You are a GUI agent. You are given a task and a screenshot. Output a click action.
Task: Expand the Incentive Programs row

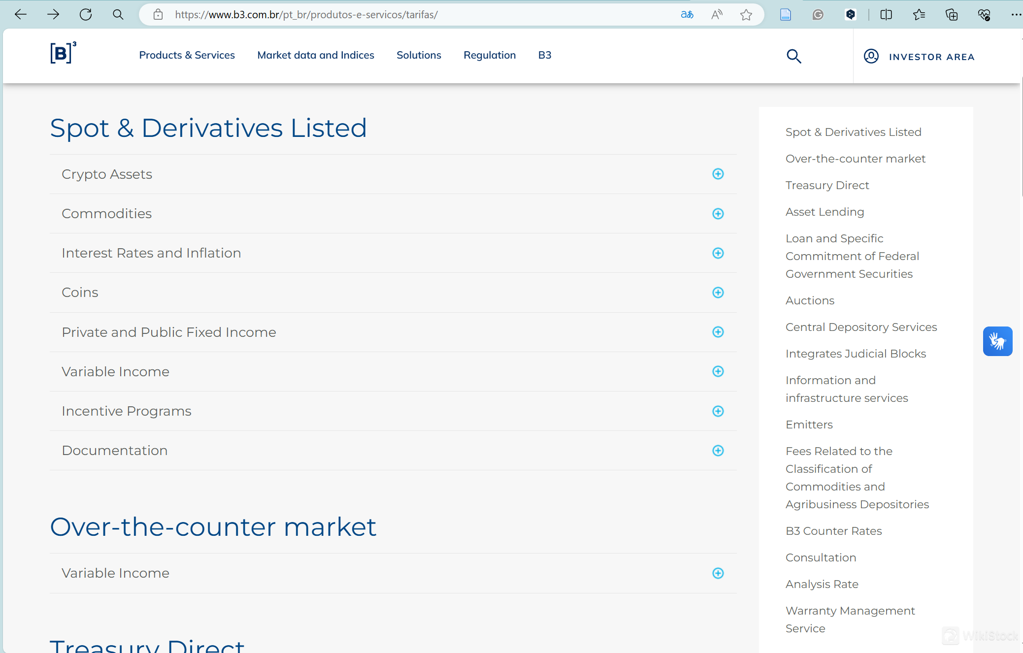(718, 411)
